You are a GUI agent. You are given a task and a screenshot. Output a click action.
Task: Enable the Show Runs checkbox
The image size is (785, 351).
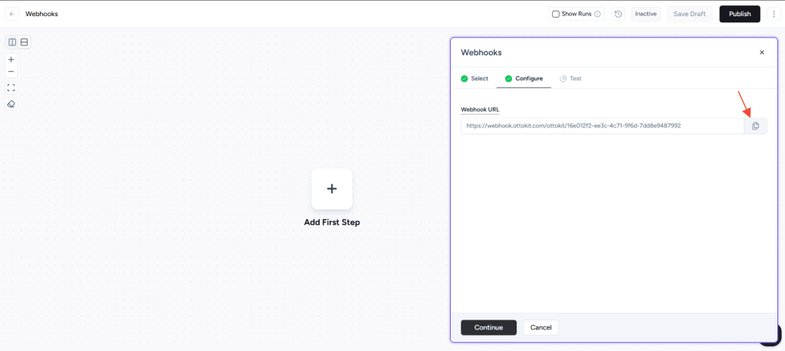(556, 14)
